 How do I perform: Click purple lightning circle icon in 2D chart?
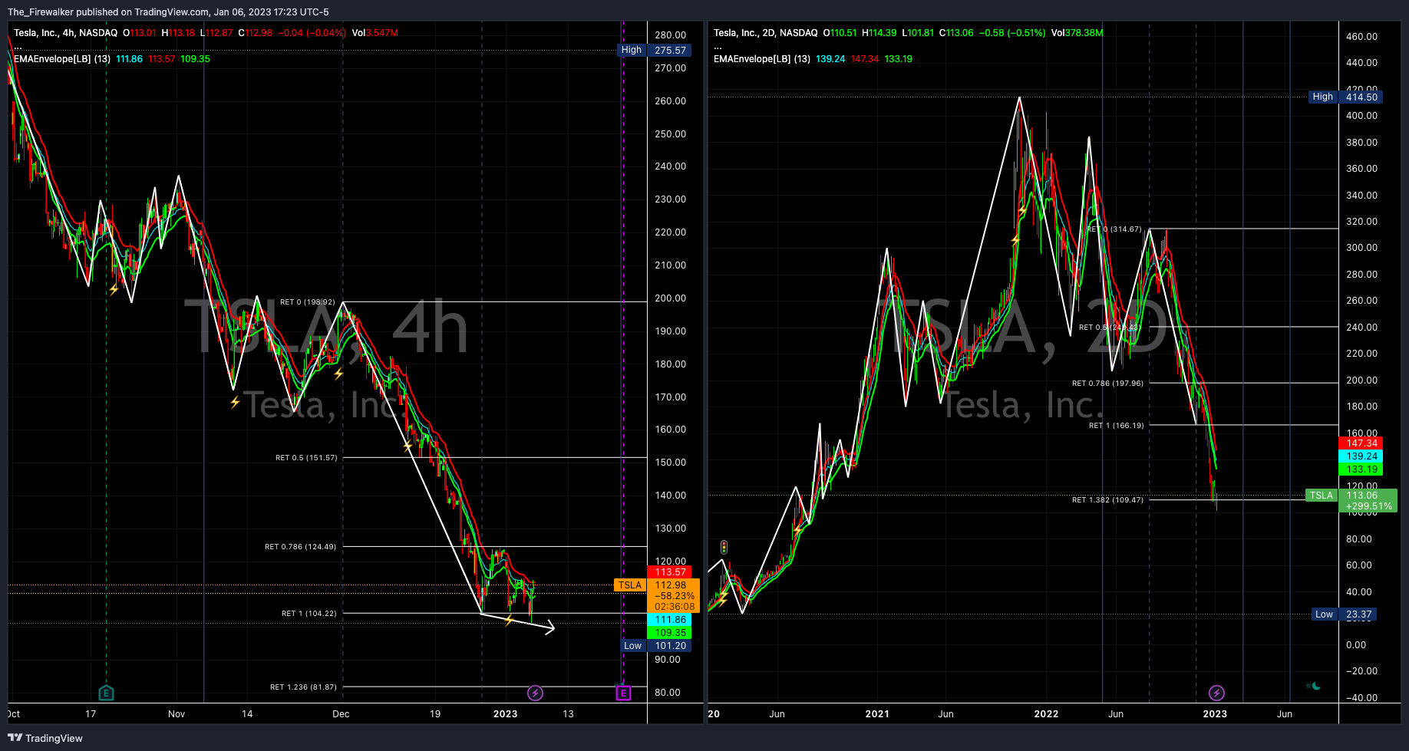coord(1216,693)
